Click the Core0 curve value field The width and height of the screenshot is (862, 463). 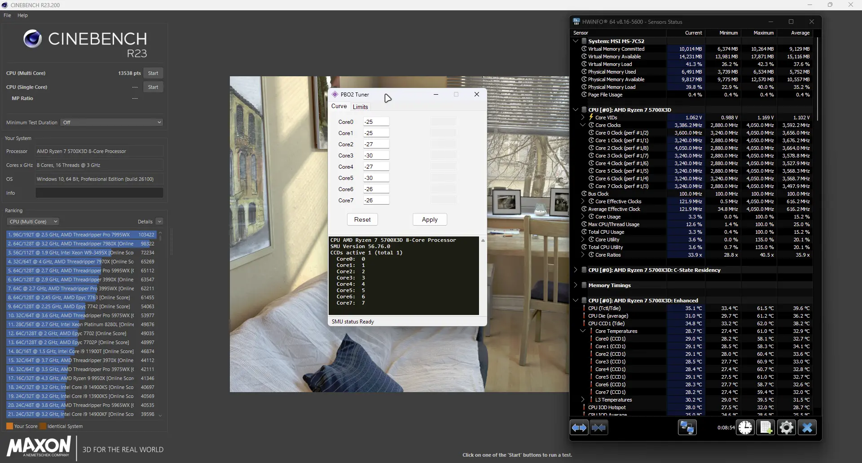376,122
